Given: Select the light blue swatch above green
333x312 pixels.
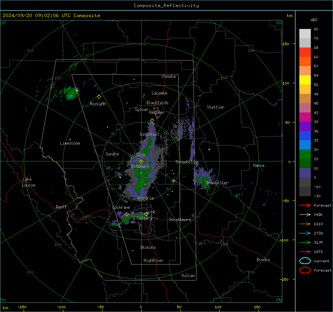Looking at the screenshot, I should 305,145.
